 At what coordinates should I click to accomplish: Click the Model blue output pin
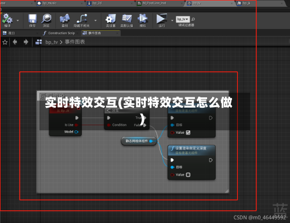click(x=77, y=132)
